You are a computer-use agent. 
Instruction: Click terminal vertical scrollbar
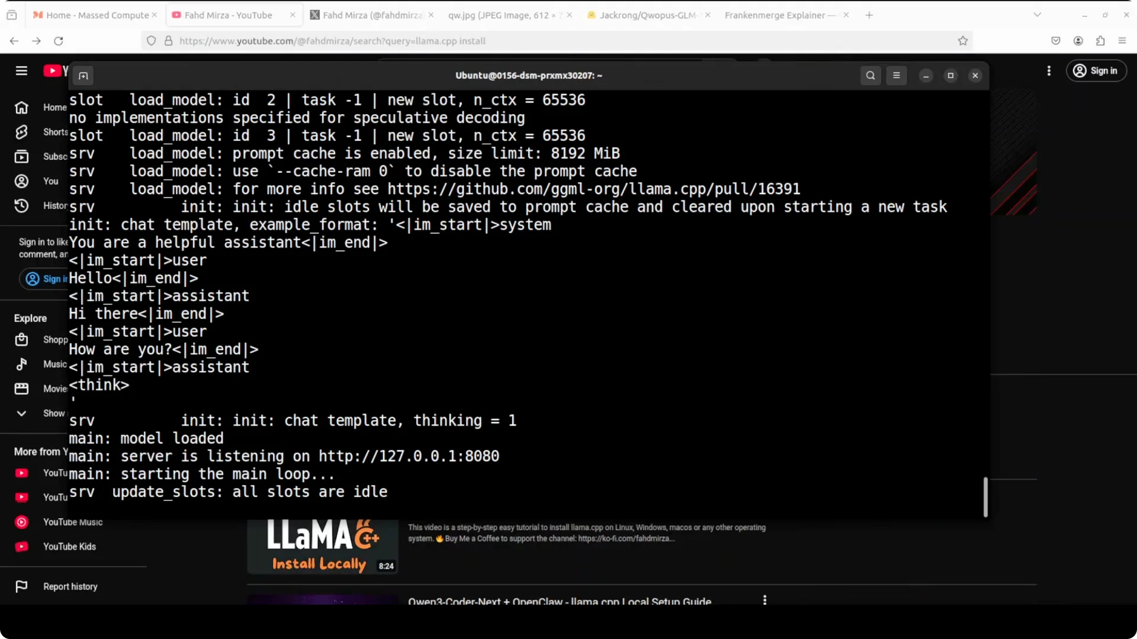click(985, 497)
